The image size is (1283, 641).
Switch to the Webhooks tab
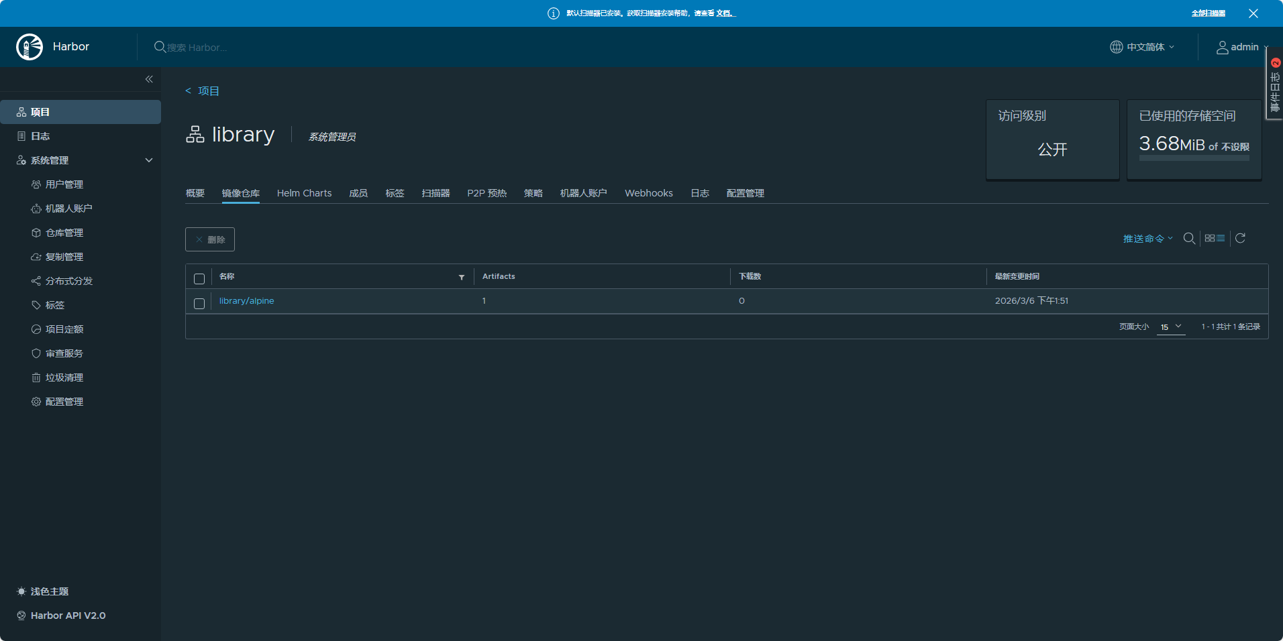point(649,193)
